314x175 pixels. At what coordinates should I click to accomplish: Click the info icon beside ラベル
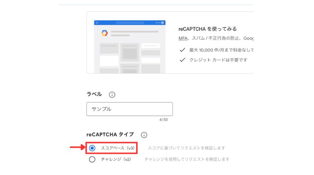(112, 95)
